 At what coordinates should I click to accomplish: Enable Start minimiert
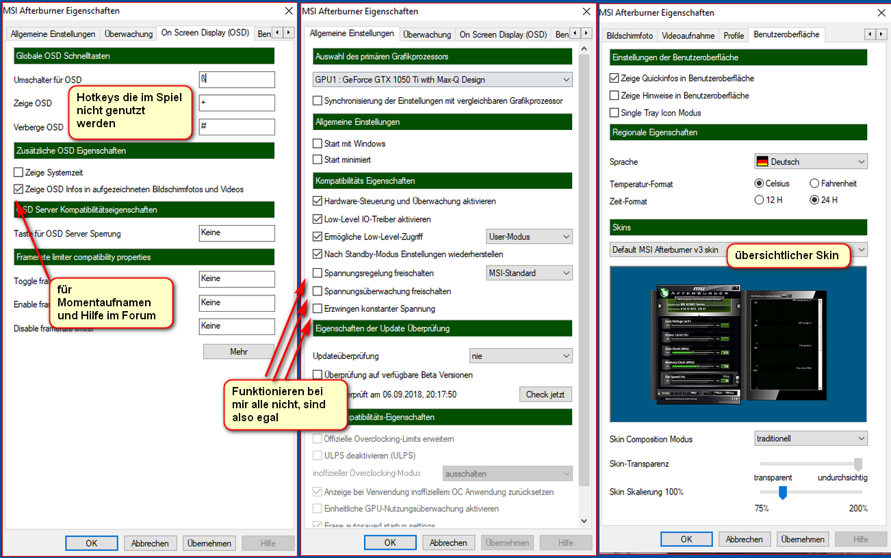pyautogui.click(x=318, y=159)
